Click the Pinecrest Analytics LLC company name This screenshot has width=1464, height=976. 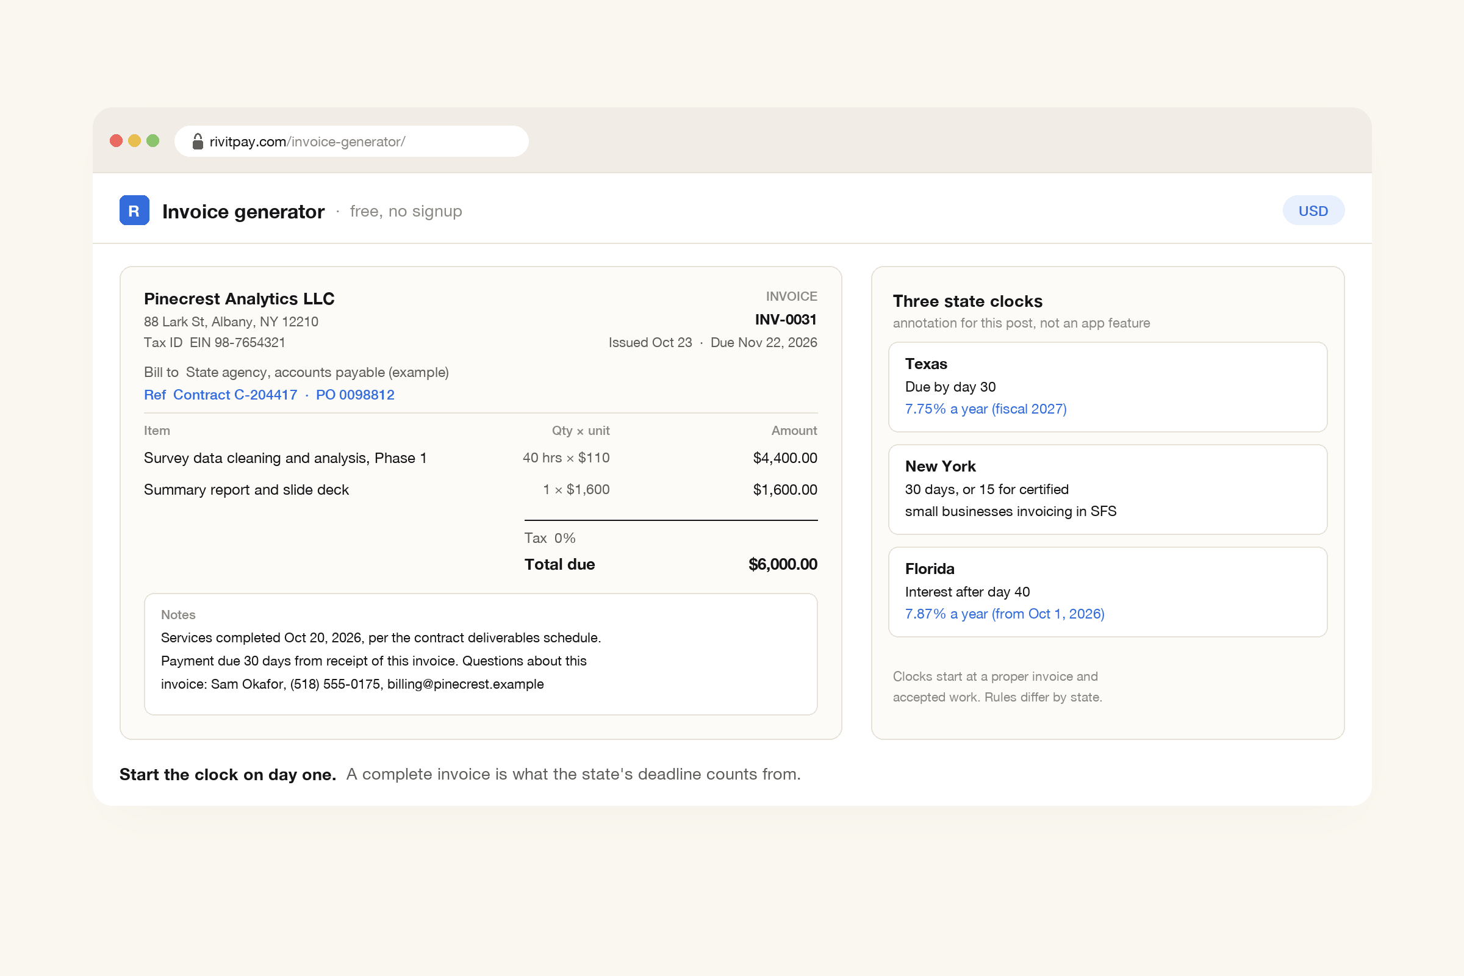click(x=239, y=299)
